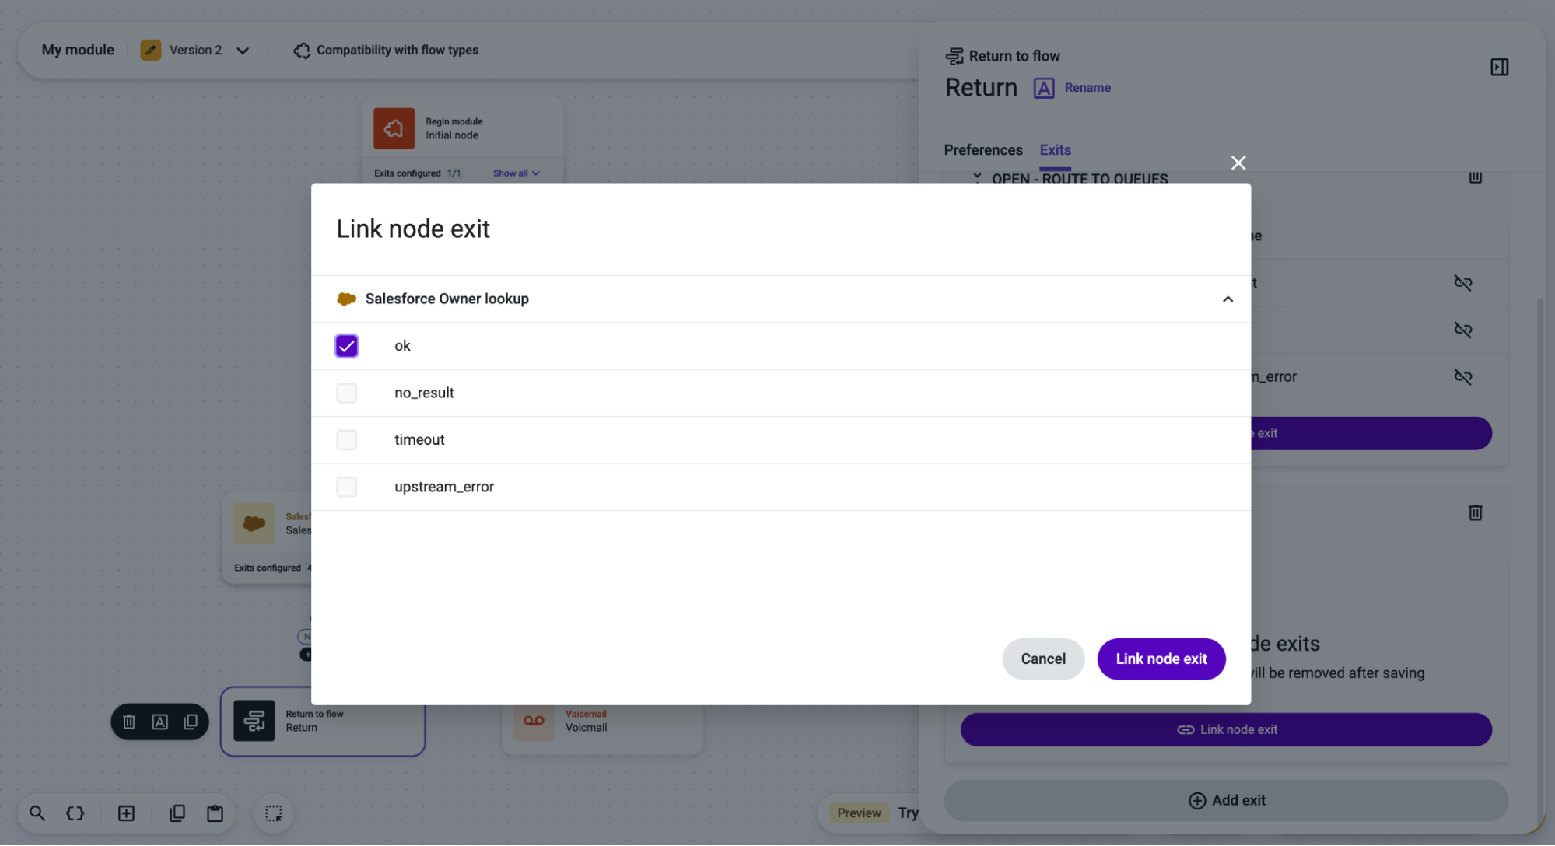Viewport: 1555px width, 846px height.
Task: Delete the OPEN - ROUTE TO QUEUES exit
Action: point(1475,177)
